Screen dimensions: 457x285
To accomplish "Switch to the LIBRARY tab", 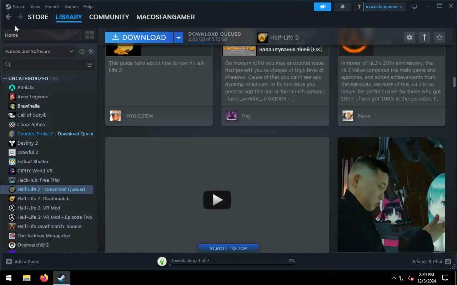I will click(69, 17).
